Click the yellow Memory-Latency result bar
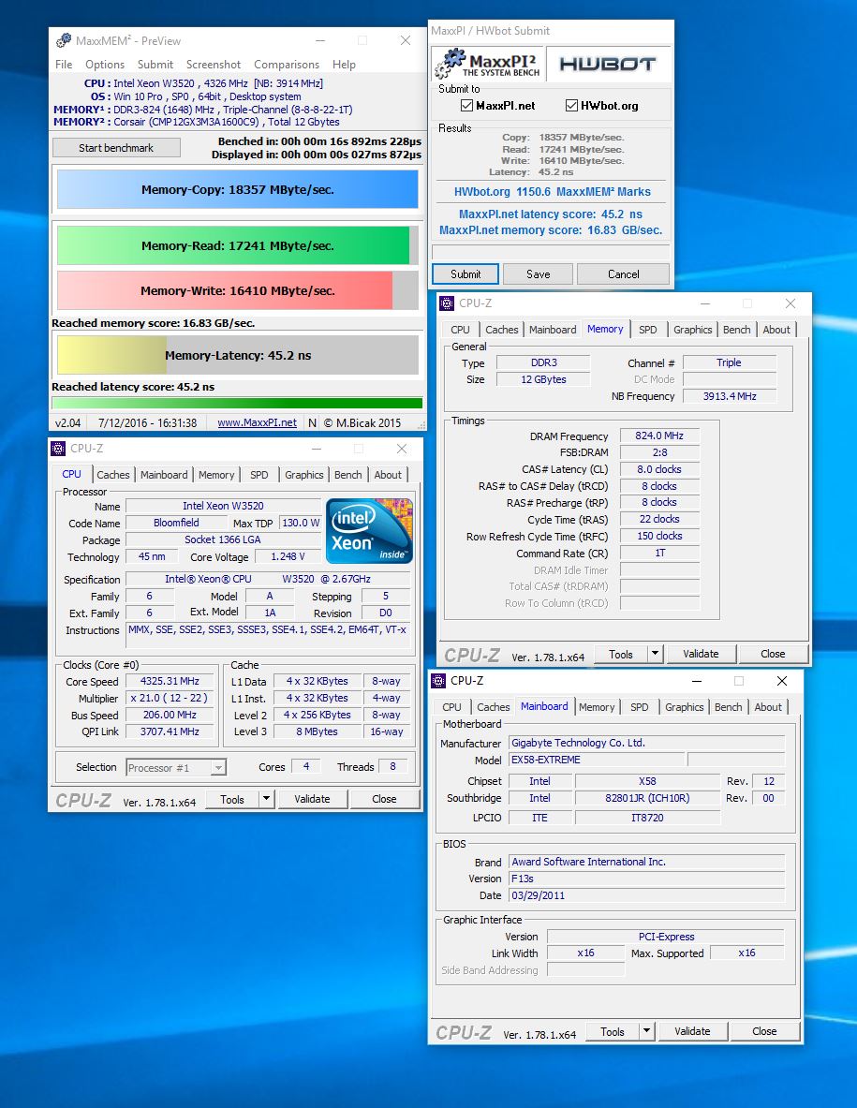 (237, 355)
